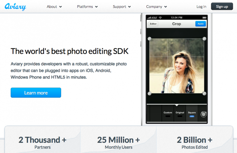Click the top-left crop handle
237x153 pixels.
(x=150, y=39)
